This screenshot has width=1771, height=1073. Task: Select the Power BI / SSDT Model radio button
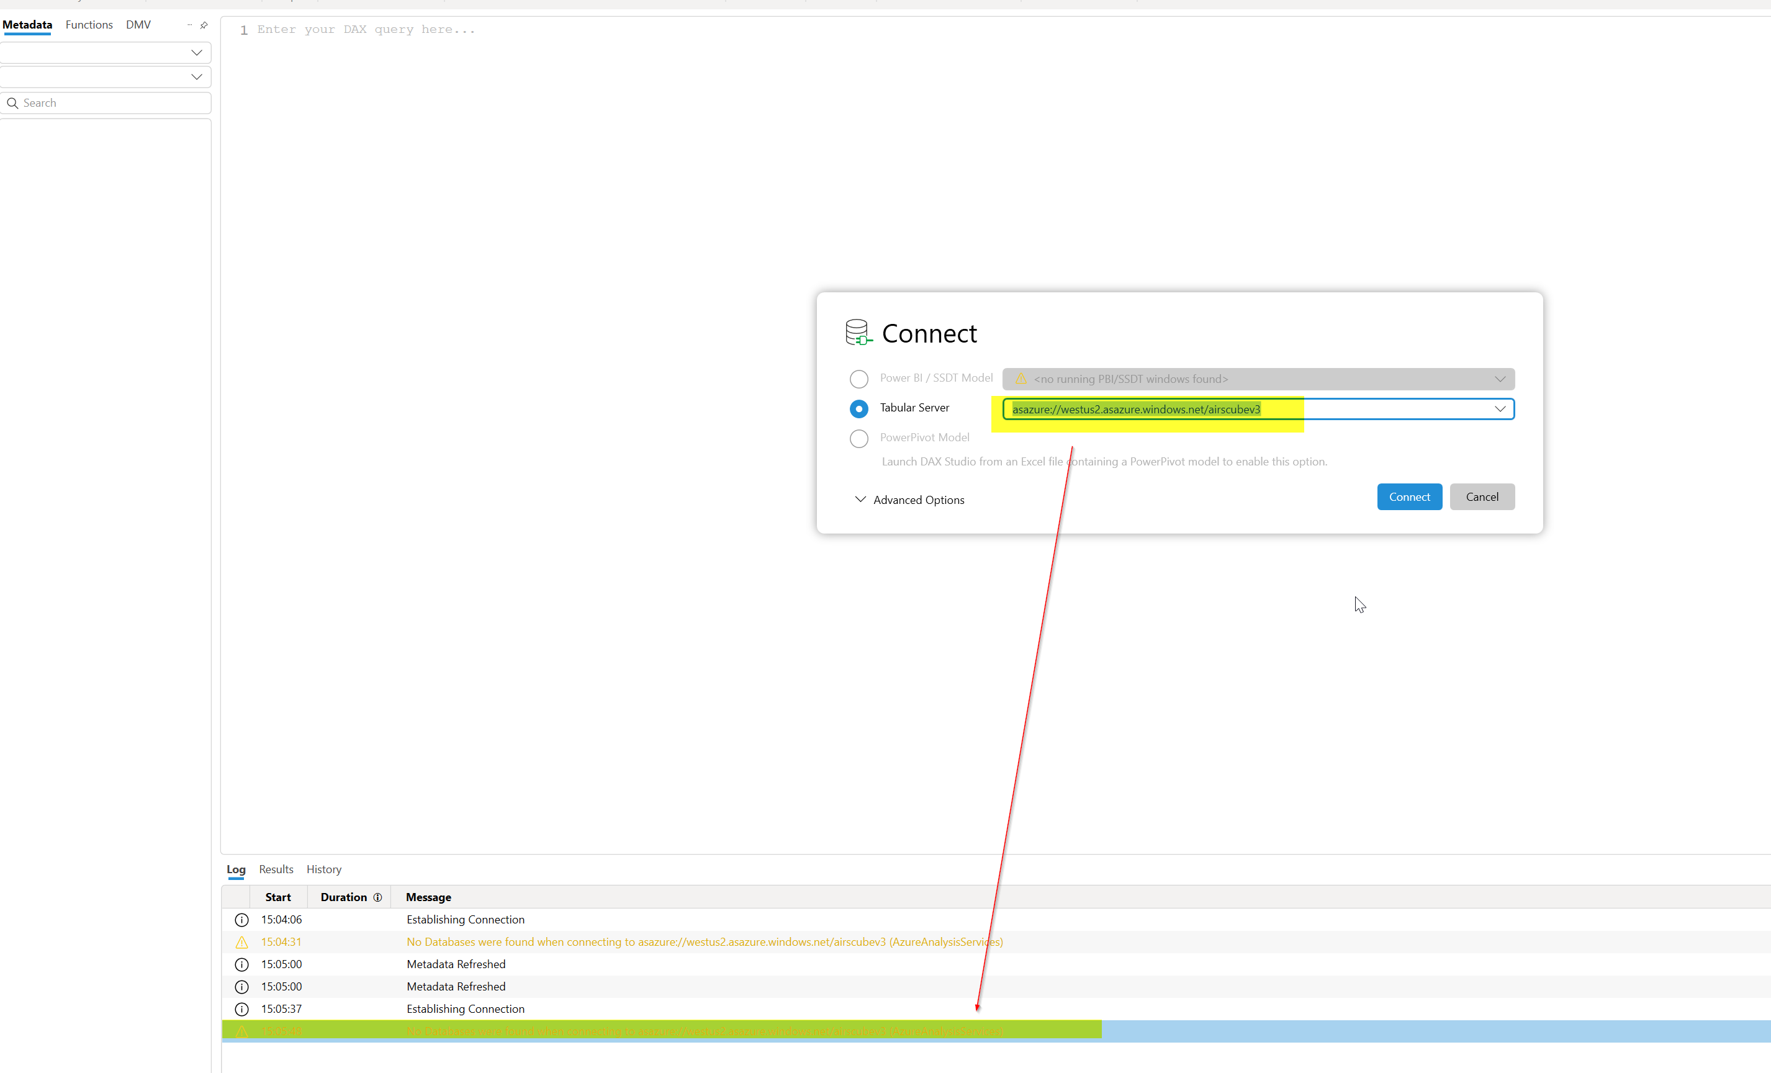coord(859,379)
